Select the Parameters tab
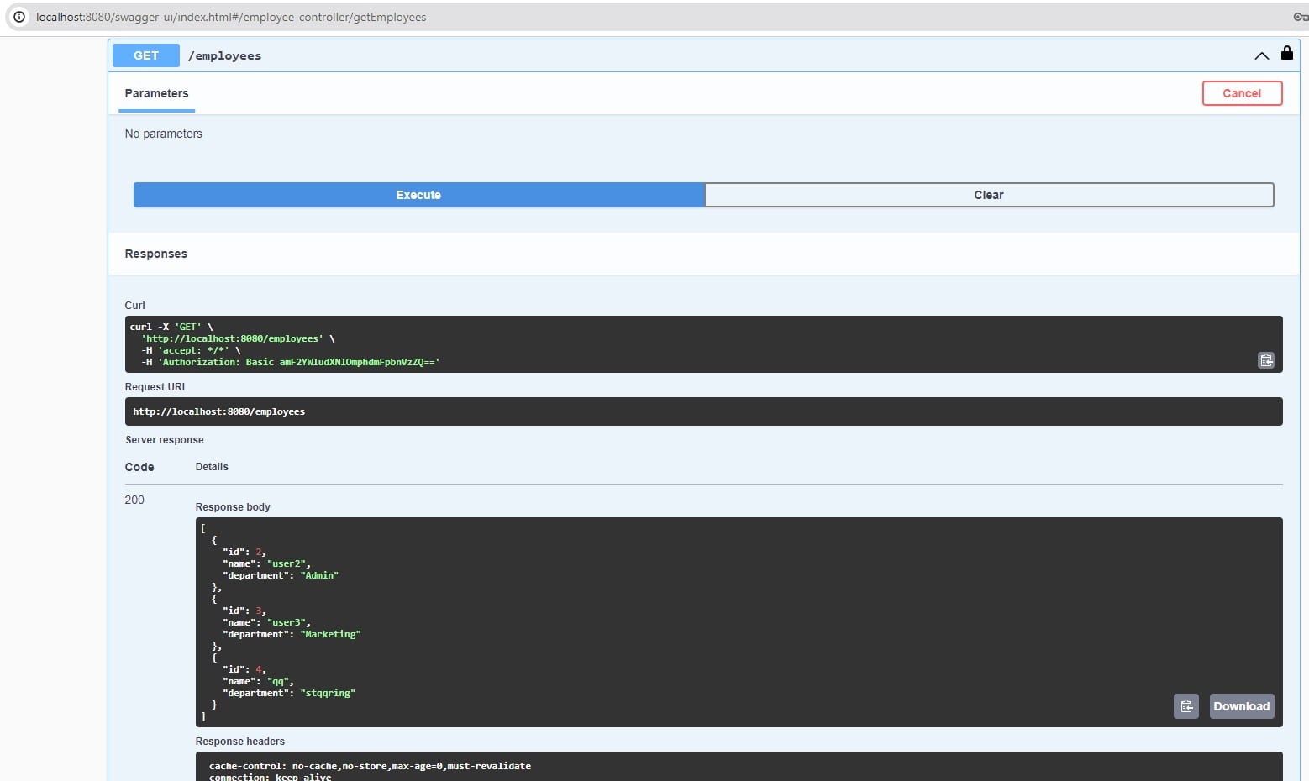 156,93
